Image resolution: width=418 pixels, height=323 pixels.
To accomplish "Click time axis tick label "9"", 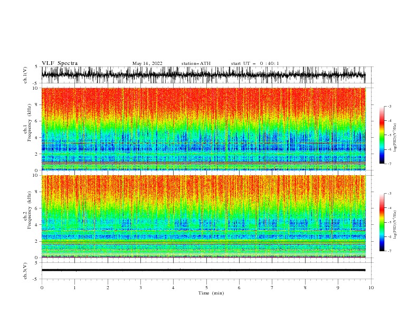I will click(x=338, y=288).
